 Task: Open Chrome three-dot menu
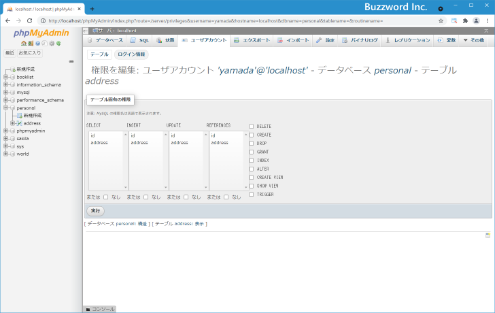[488, 21]
